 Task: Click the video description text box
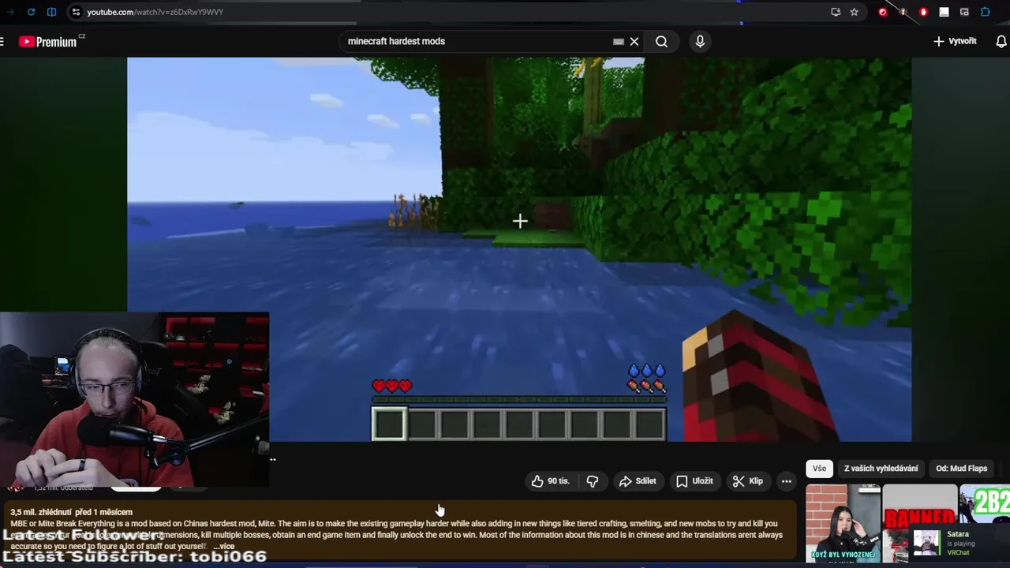click(401, 529)
